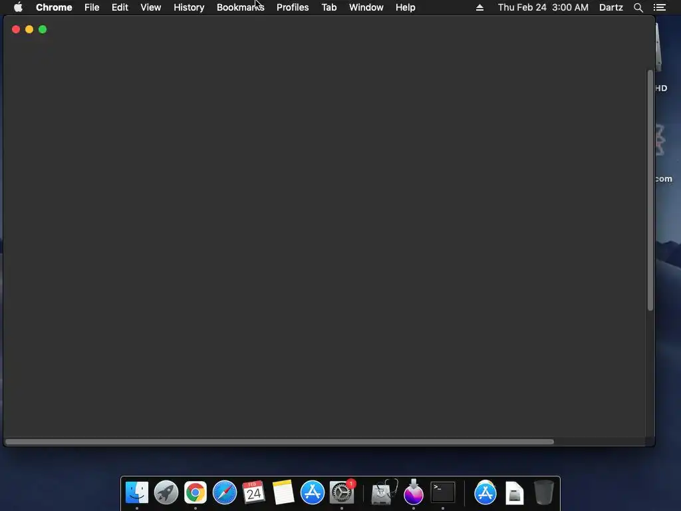Image resolution: width=681 pixels, height=511 pixels.
Task: Open the View menu
Action: (x=151, y=7)
